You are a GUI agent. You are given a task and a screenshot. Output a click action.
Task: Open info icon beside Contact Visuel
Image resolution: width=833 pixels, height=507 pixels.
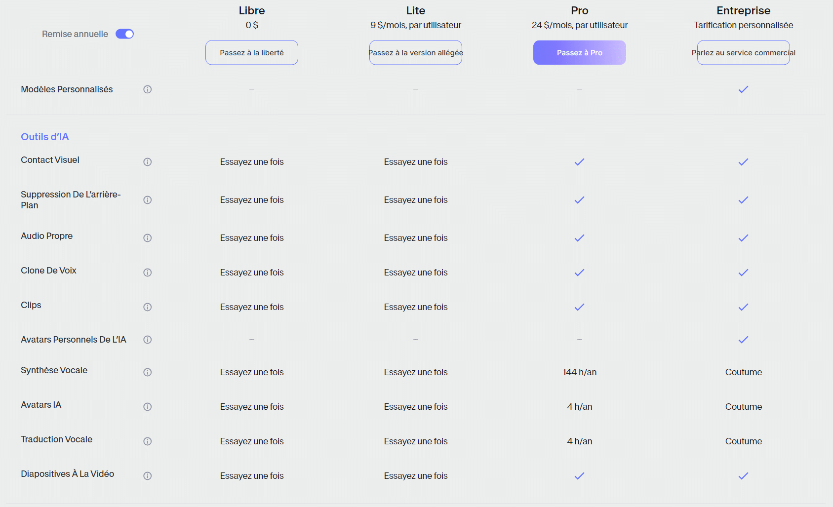pyautogui.click(x=147, y=162)
